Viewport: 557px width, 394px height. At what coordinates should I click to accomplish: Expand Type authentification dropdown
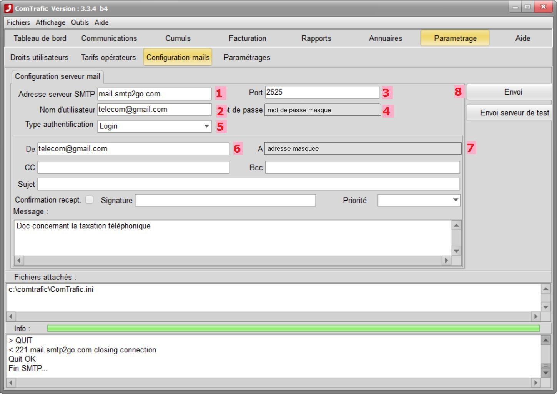point(206,126)
